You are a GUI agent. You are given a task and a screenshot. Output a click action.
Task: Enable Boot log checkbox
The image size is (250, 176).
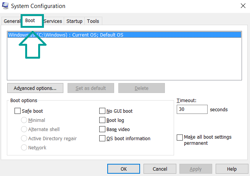102,120
